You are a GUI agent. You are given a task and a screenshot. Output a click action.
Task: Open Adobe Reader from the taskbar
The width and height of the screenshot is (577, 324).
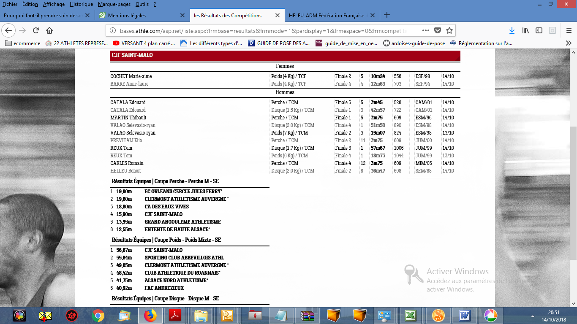point(175,315)
